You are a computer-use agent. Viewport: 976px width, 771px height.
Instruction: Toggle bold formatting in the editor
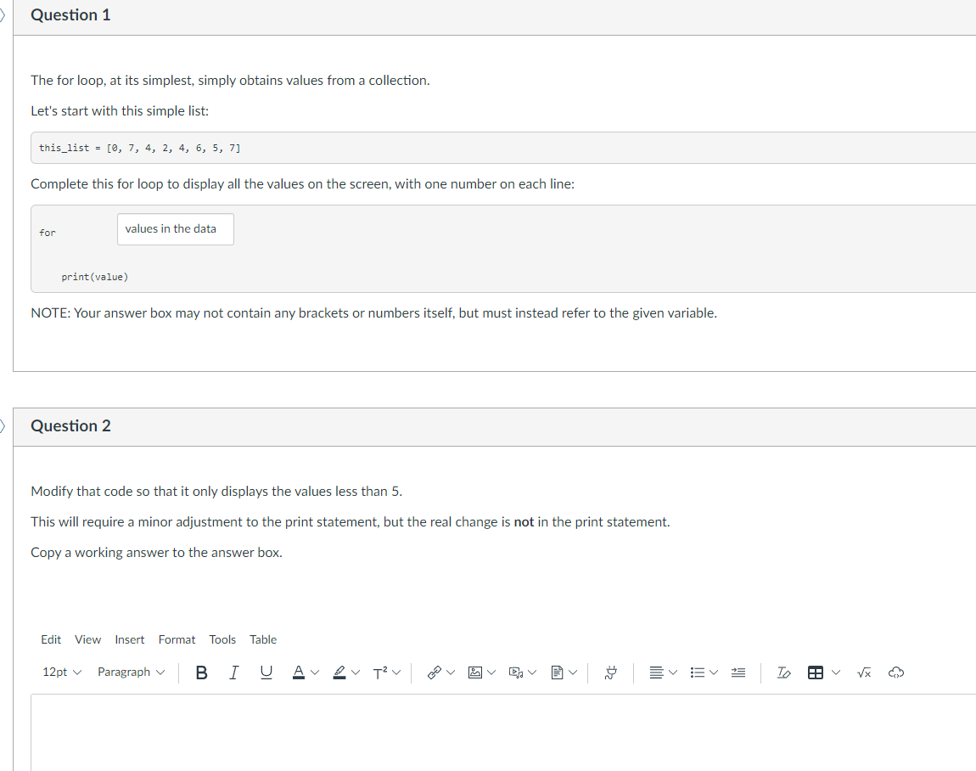[x=201, y=672]
